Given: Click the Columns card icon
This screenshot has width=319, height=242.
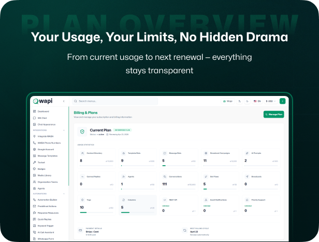Looking at the screenshot, I should (x=123, y=200).
